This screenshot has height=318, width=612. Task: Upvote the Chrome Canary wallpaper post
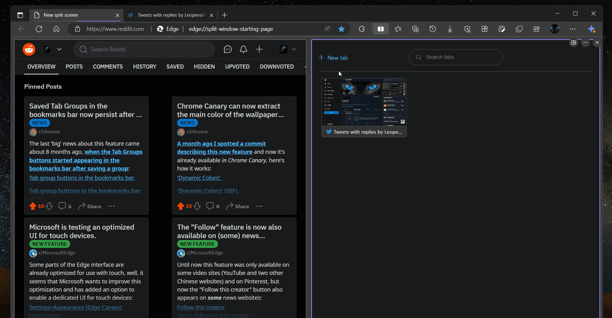(181, 206)
